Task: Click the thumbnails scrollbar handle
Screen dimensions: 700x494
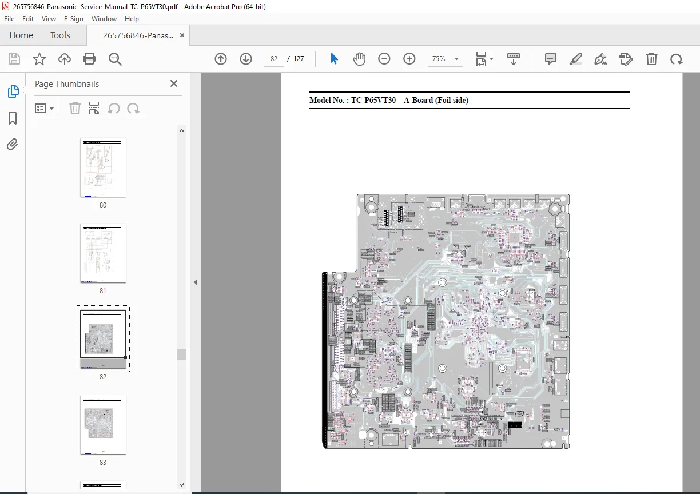Action: 182,354
